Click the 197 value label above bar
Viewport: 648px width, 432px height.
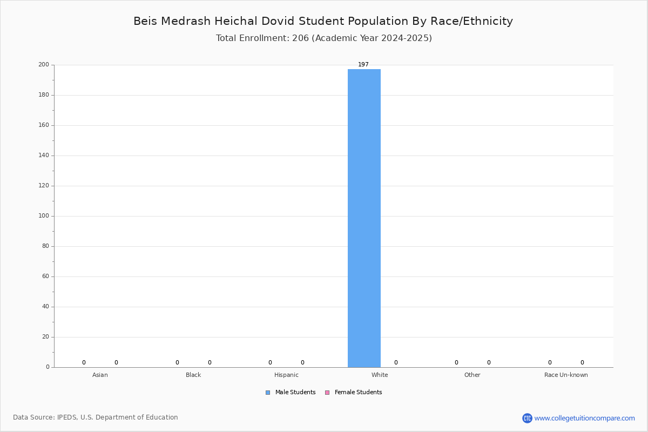click(363, 65)
